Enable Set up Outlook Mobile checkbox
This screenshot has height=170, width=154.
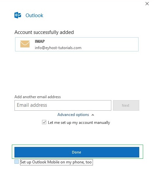16,162
